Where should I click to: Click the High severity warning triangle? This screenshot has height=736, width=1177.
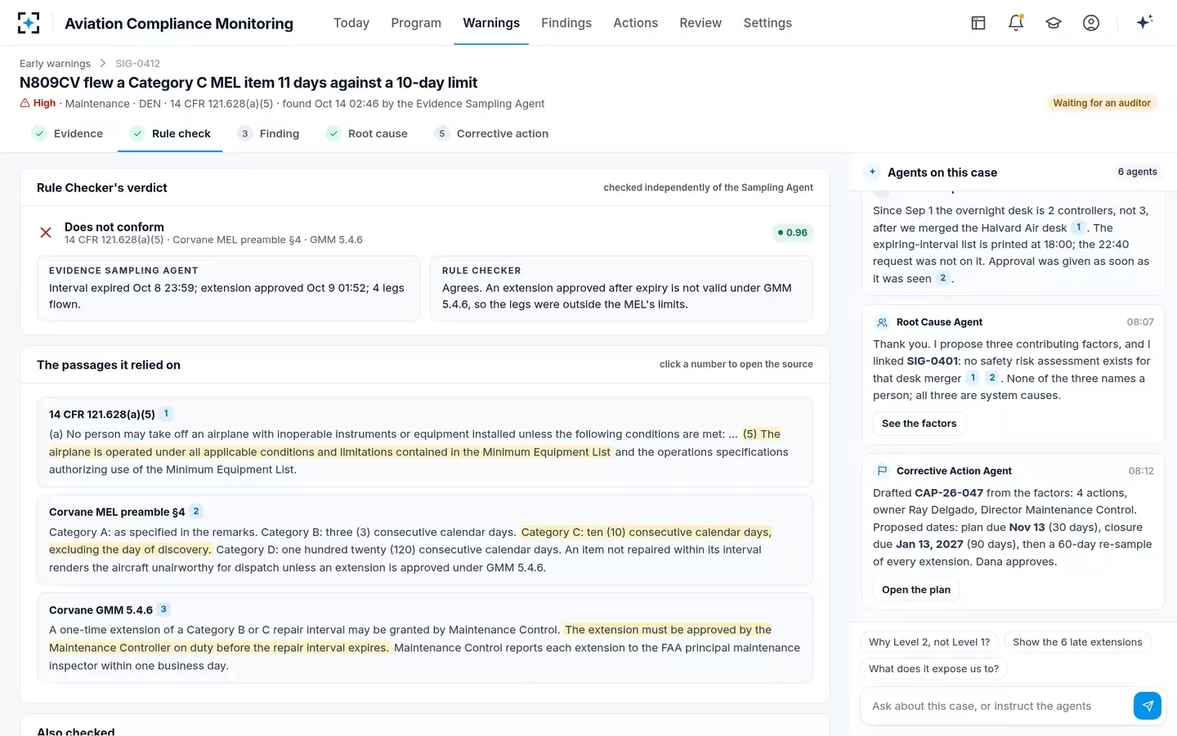pos(25,103)
